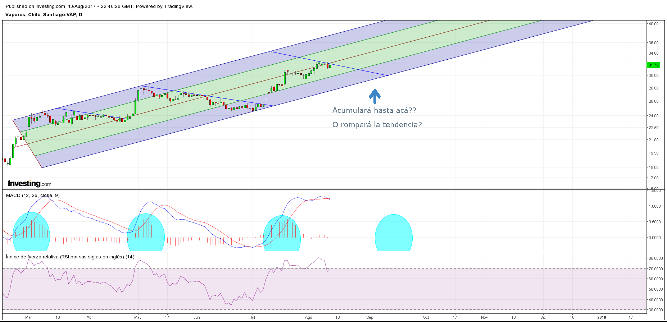Select the 28.00 price level label

tap(654, 88)
